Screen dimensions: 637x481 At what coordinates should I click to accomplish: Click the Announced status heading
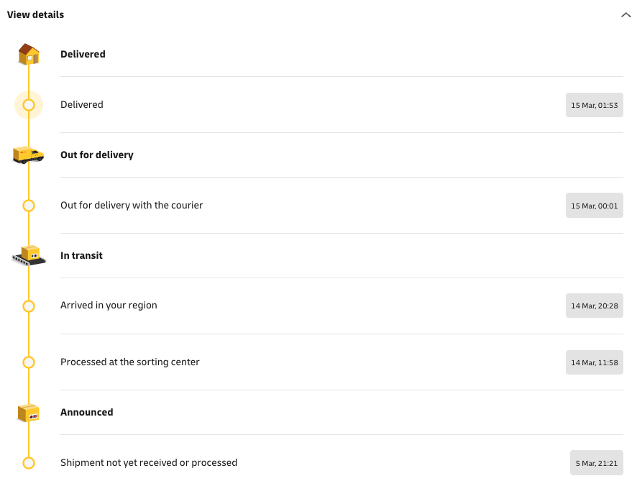87,412
